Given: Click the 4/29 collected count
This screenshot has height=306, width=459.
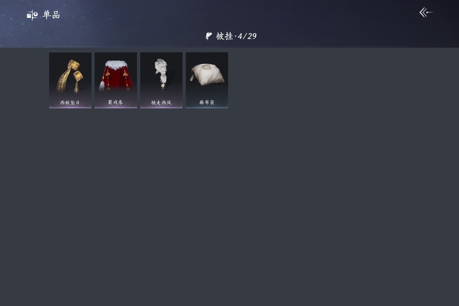Looking at the screenshot, I should 247,36.
